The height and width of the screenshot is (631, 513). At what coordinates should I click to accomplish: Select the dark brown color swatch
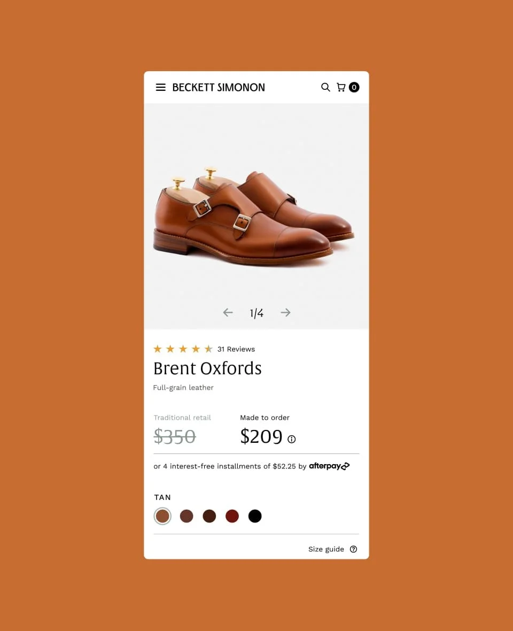[x=209, y=516]
